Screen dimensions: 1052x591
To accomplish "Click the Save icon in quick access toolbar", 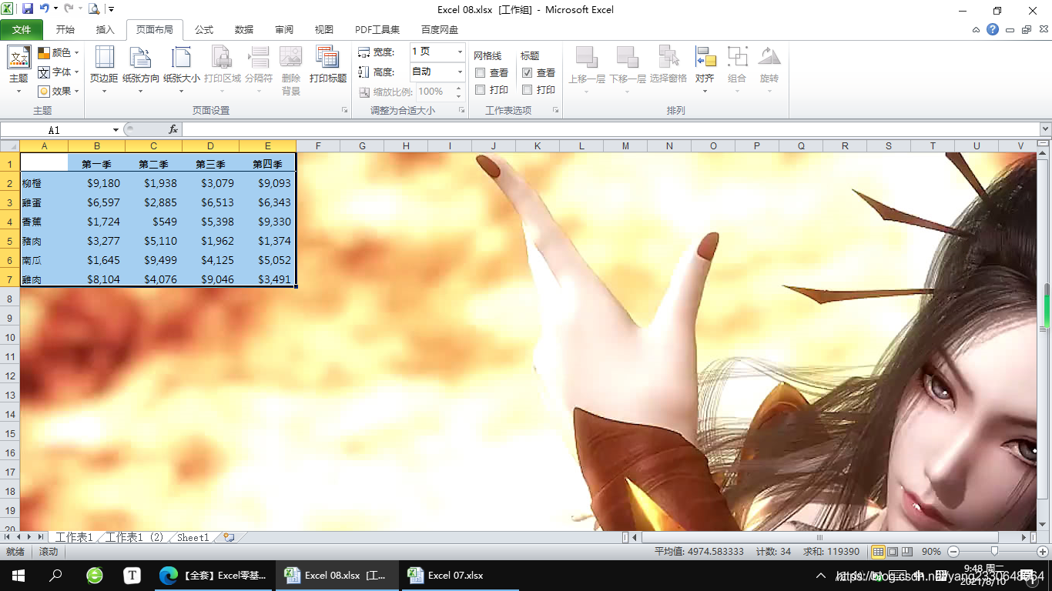I will pyautogui.click(x=28, y=9).
